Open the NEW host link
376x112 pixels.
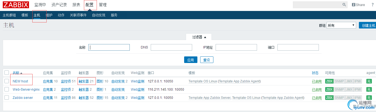click(20, 81)
